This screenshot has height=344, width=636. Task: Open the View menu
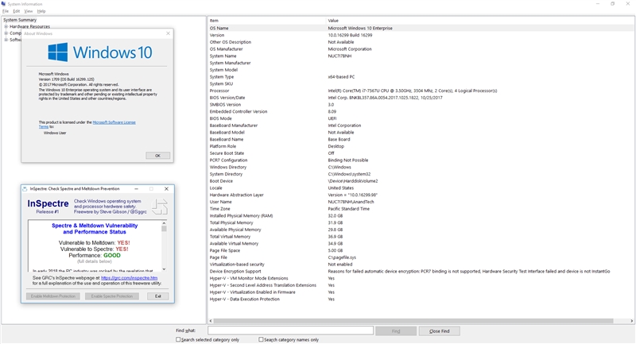[29, 11]
